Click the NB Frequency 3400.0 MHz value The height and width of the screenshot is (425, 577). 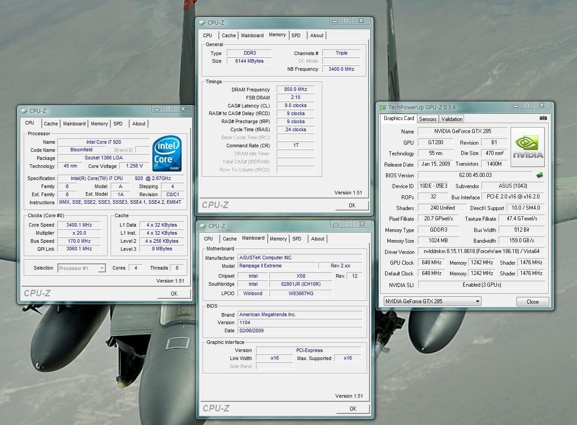point(342,69)
